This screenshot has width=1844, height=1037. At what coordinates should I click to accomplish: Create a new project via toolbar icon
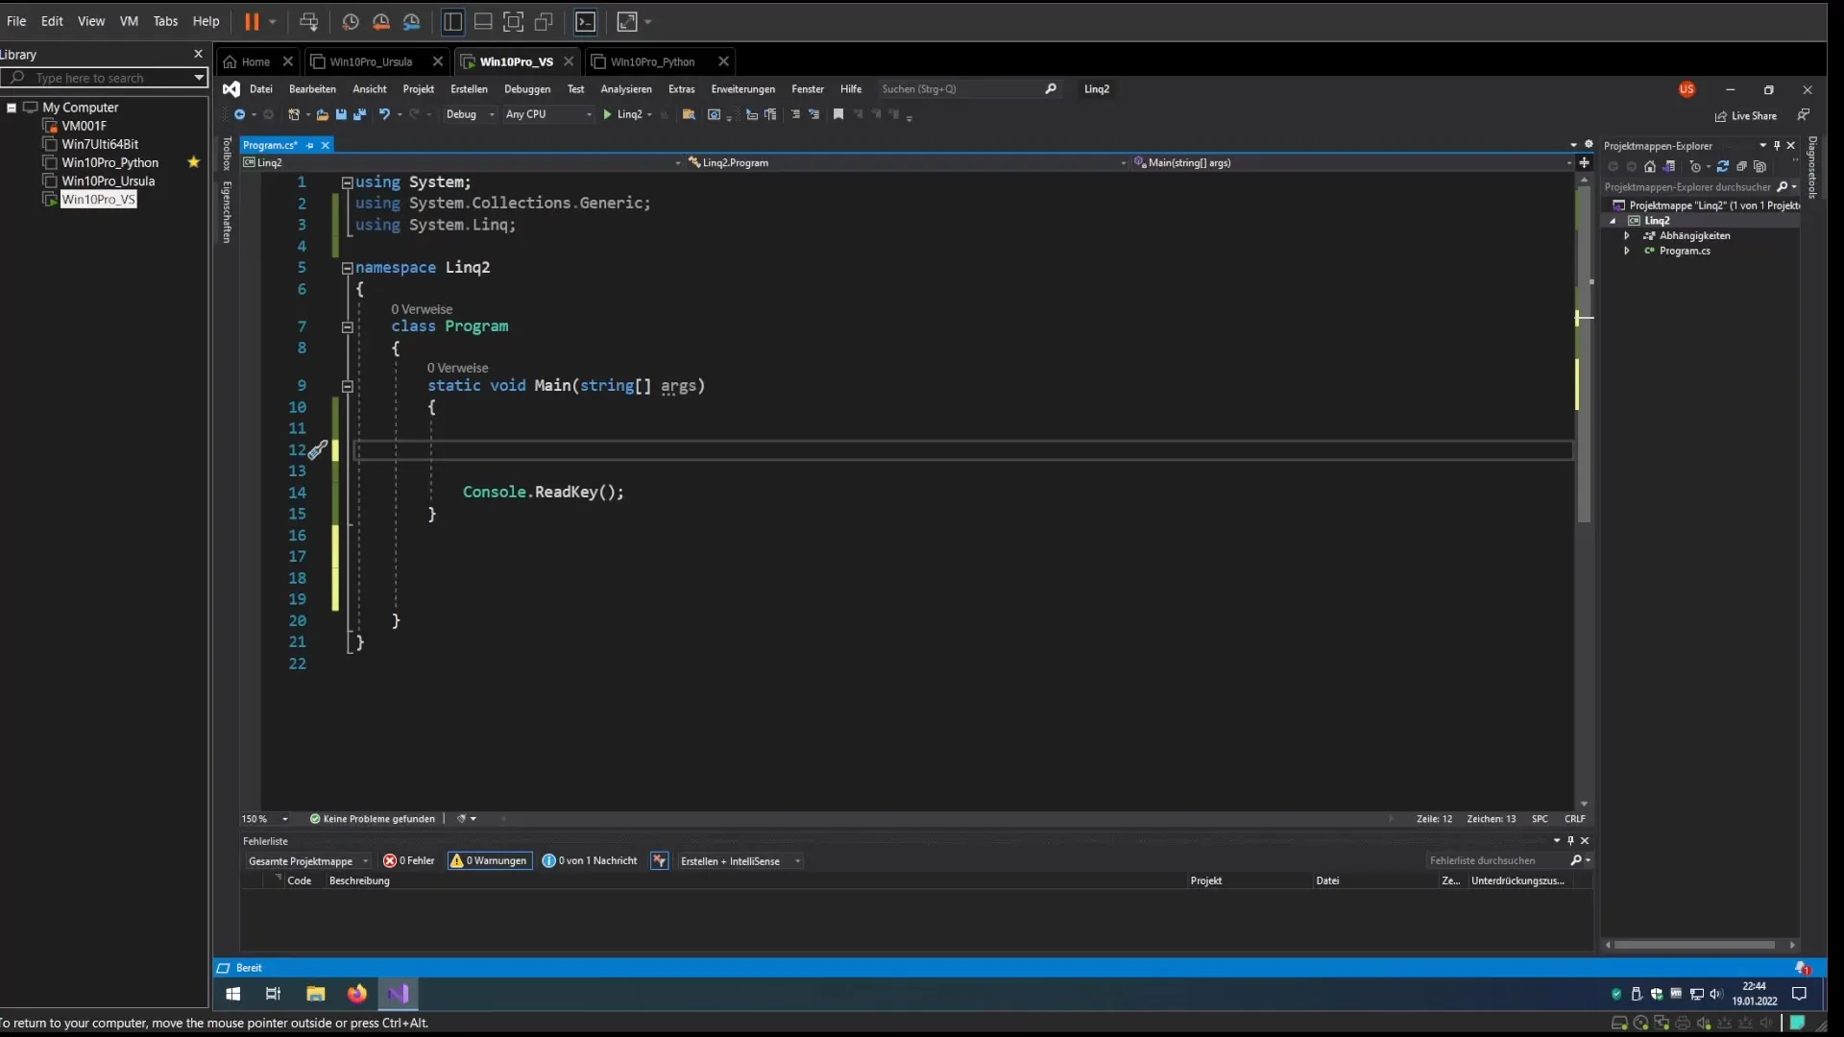pos(295,114)
